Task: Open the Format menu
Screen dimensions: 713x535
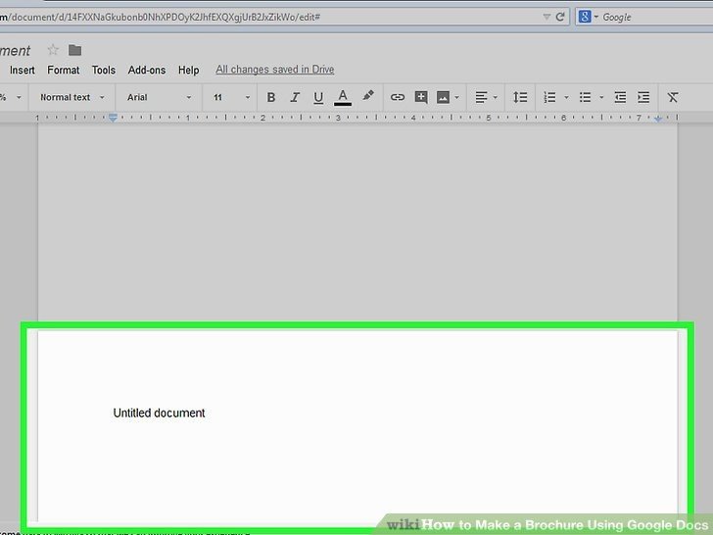Action: (64, 71)
